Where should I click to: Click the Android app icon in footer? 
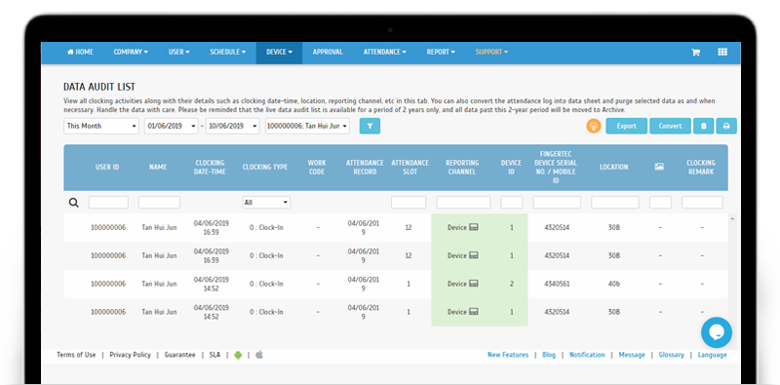click(238, 355)
